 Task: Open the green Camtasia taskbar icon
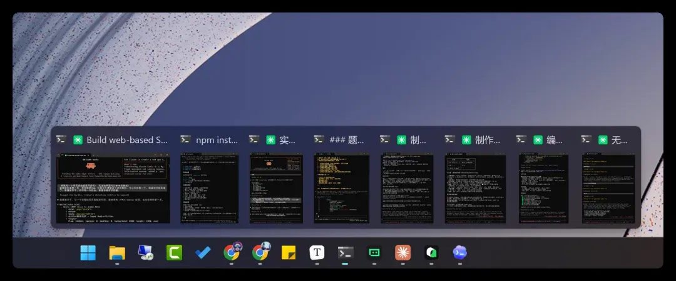tap(174, 253)
